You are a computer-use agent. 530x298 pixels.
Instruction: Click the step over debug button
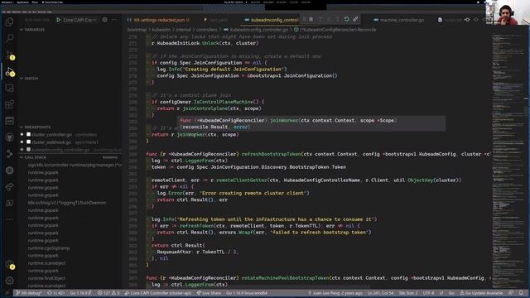coord(320,19)
